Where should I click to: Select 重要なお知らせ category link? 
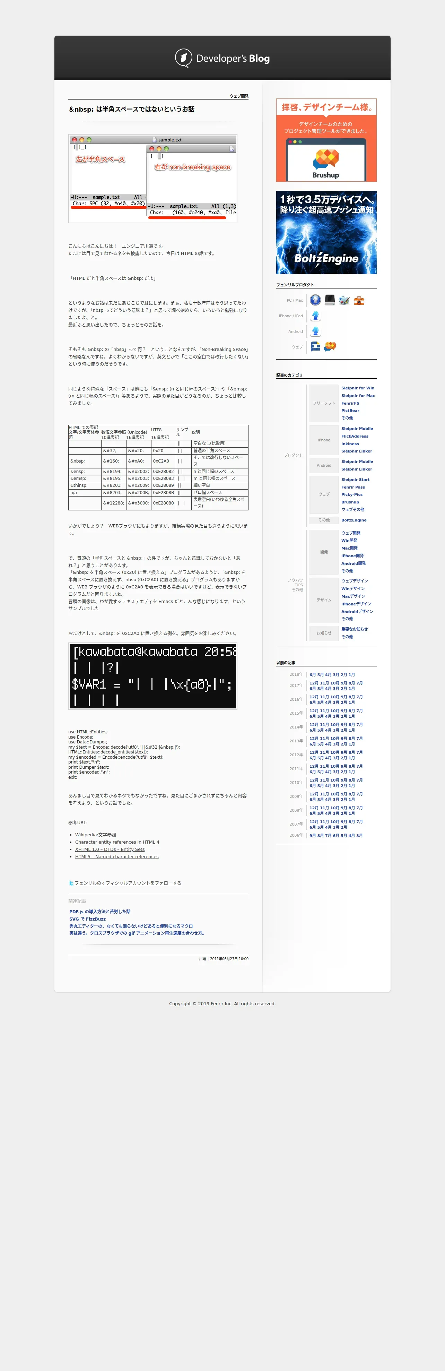tap(354, 629)
